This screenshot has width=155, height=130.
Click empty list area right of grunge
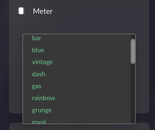[91, 110]
